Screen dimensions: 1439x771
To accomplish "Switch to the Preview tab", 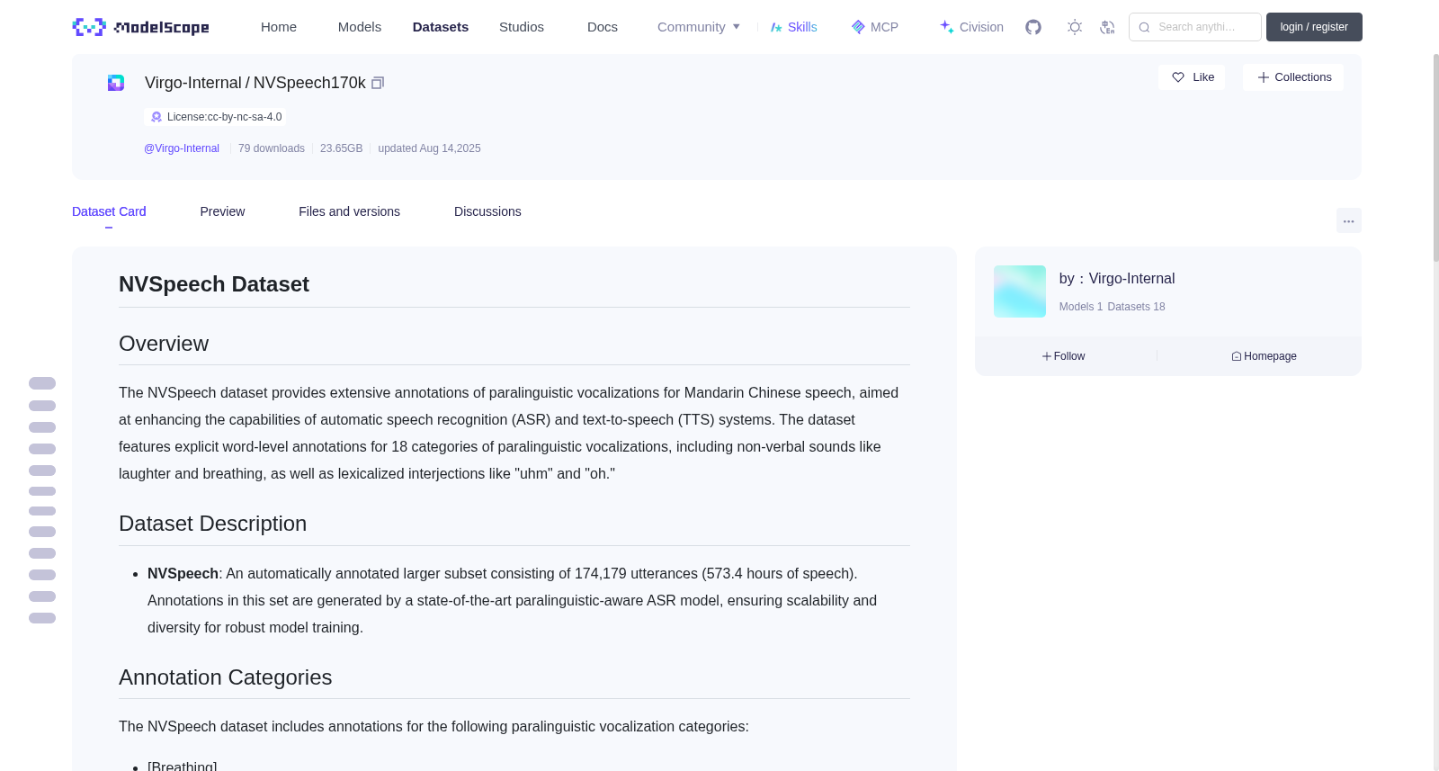I will click(222, 211).
